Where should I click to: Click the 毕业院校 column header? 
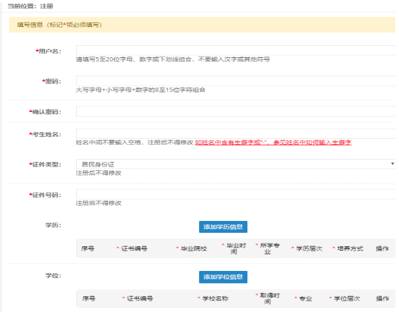pos(194,249)
